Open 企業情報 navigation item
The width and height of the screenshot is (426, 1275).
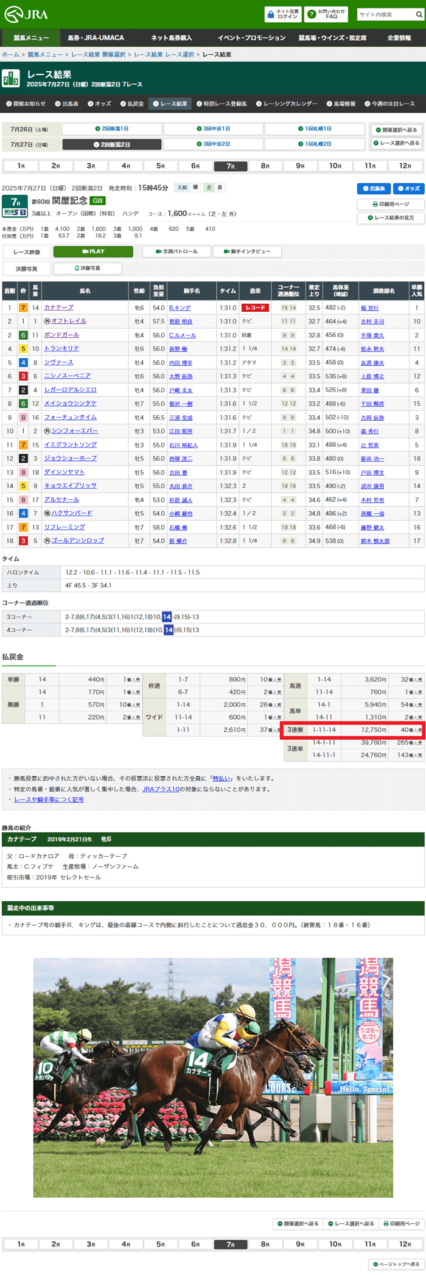[399, 38]
